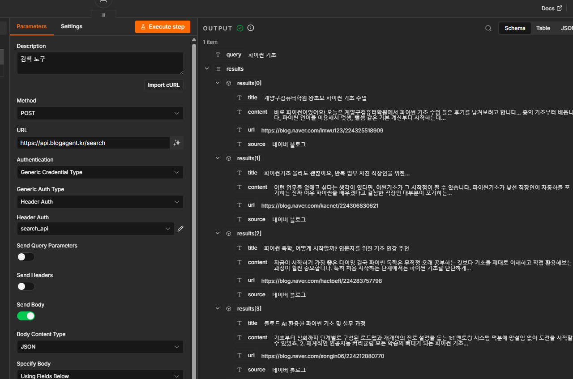The image size is (573, 379).
Task: Search the output with magnifier icon
Action: (488, 28)
